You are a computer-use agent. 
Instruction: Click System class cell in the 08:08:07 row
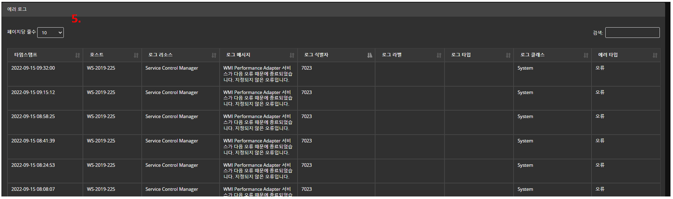click(525, 189)
